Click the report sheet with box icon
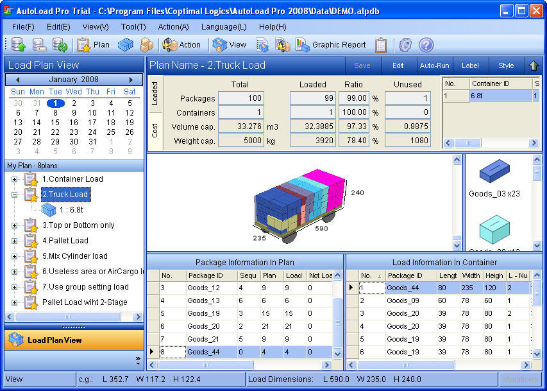547x391 pixels. click(262, 45)
